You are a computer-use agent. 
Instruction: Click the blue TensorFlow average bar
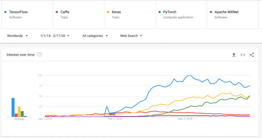[13, 107]
